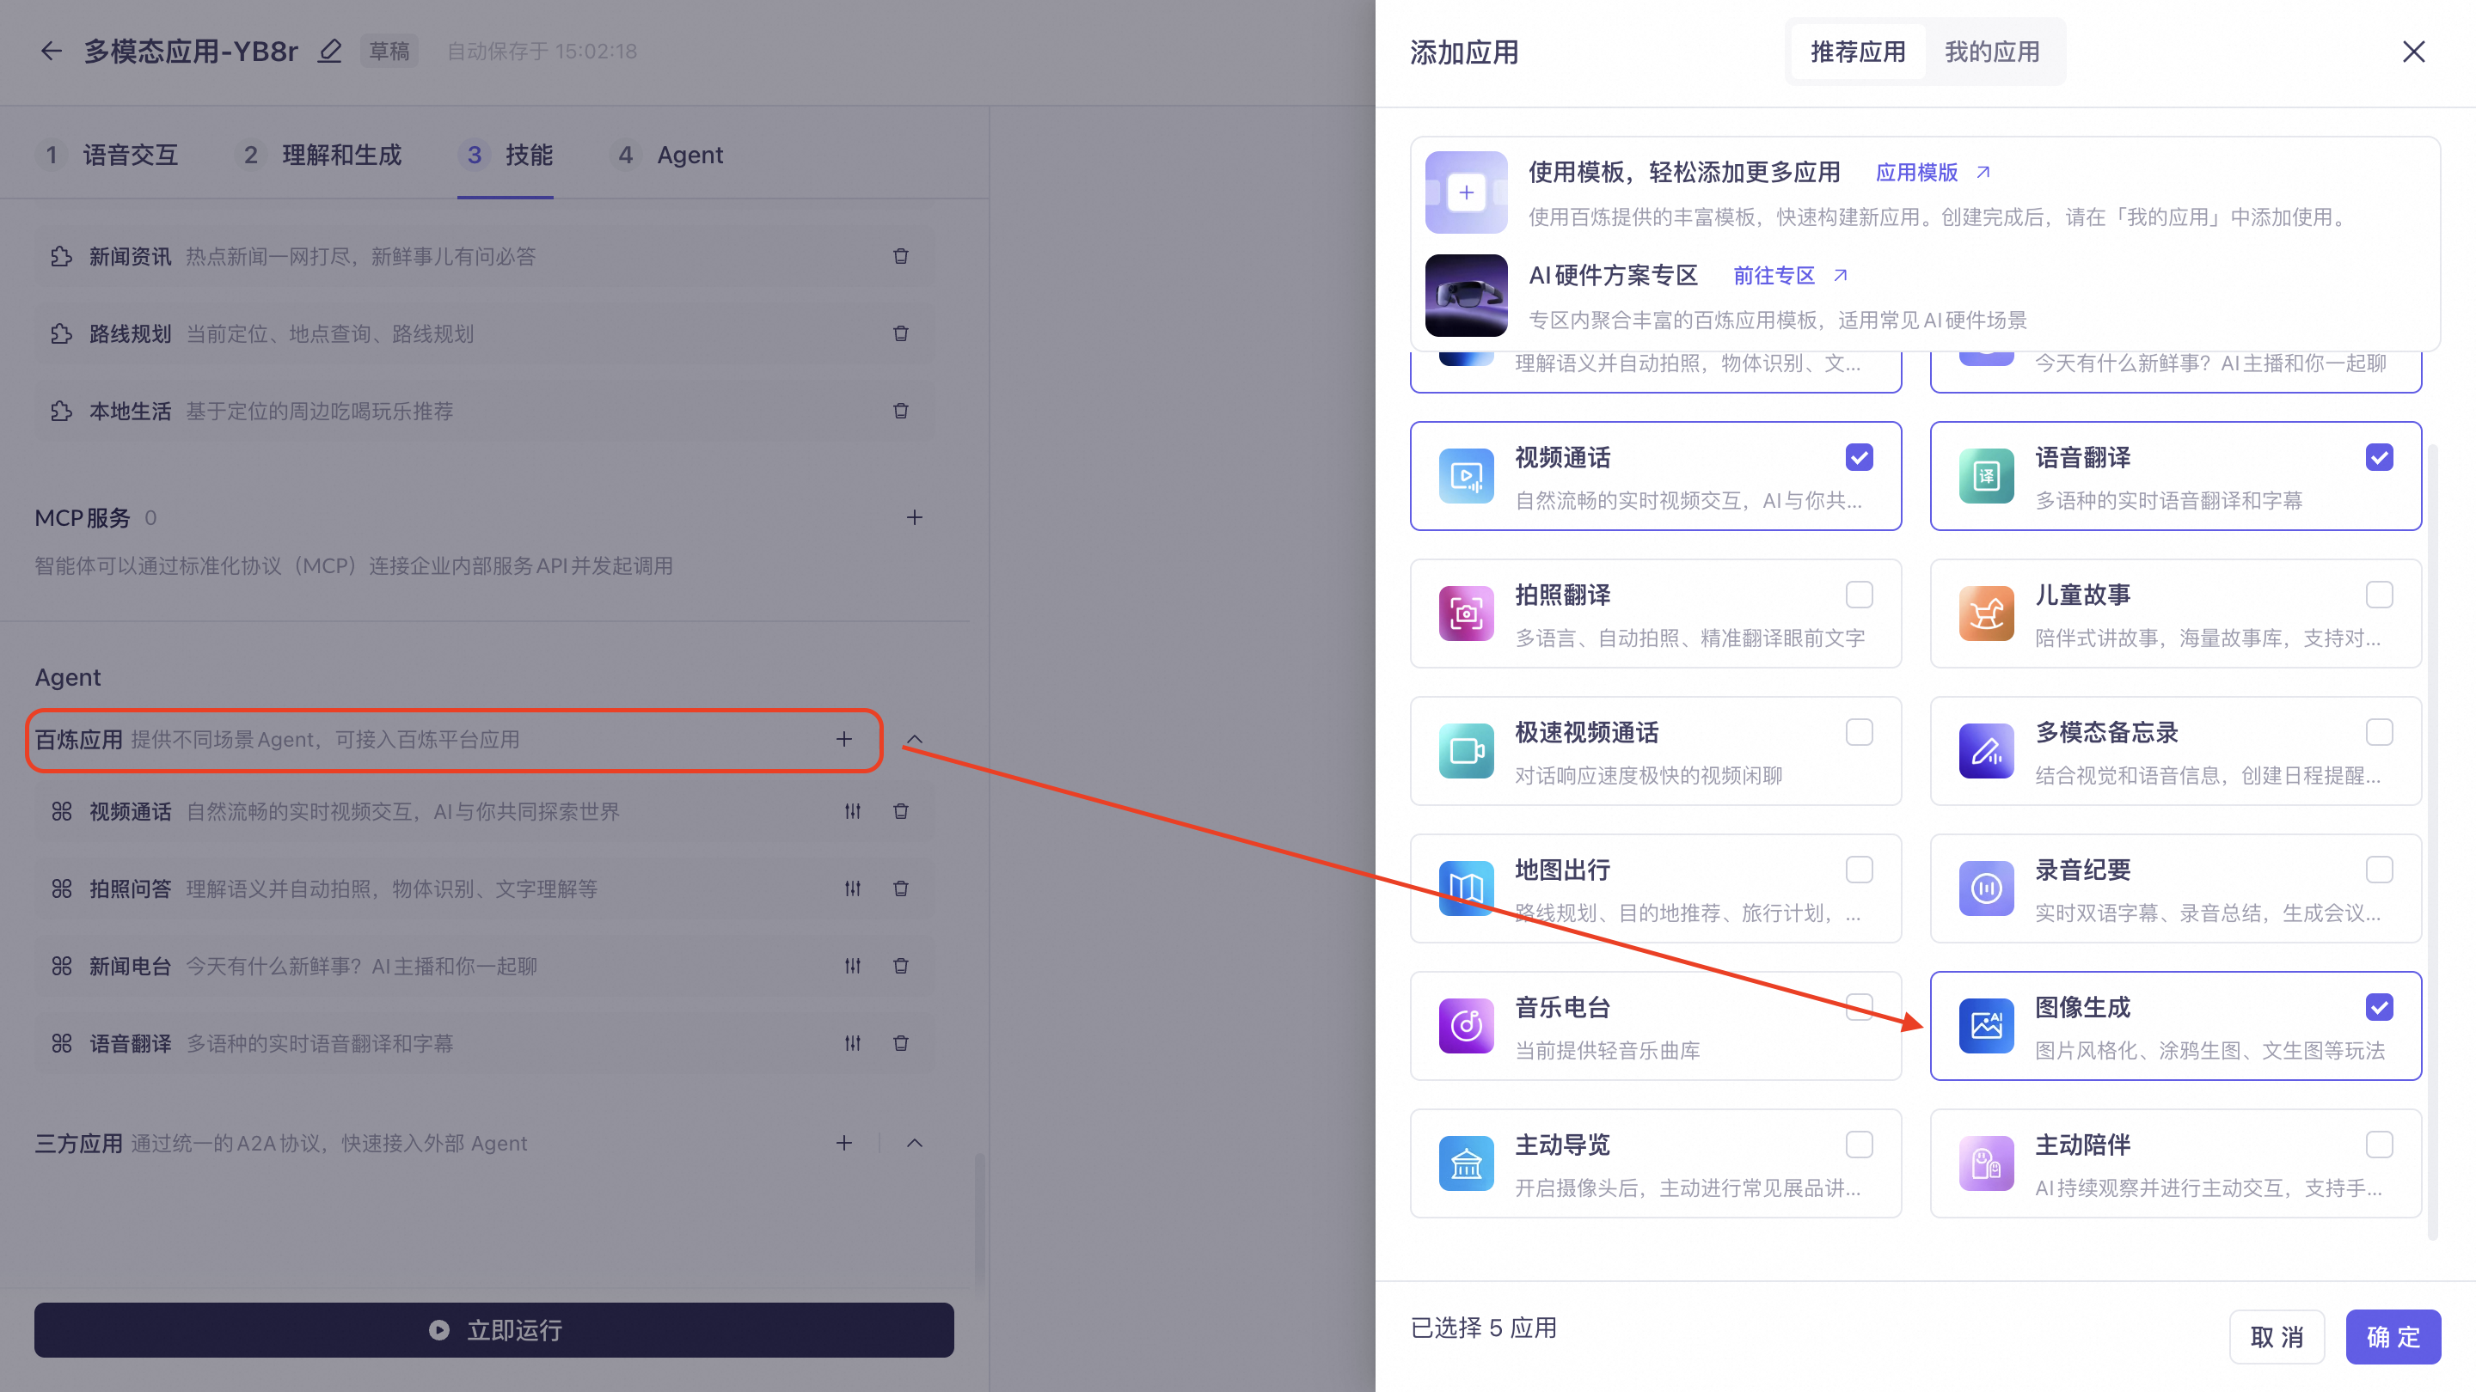This screenshot has height=1392, width=2476.
Task: Delete the 新闻资讯 skill with trash icon
Action: coord(901,257)
